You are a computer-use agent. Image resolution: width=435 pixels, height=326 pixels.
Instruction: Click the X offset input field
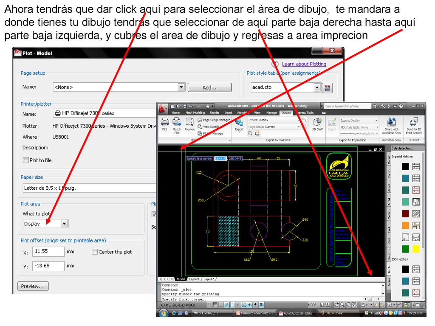click(48, 251)
